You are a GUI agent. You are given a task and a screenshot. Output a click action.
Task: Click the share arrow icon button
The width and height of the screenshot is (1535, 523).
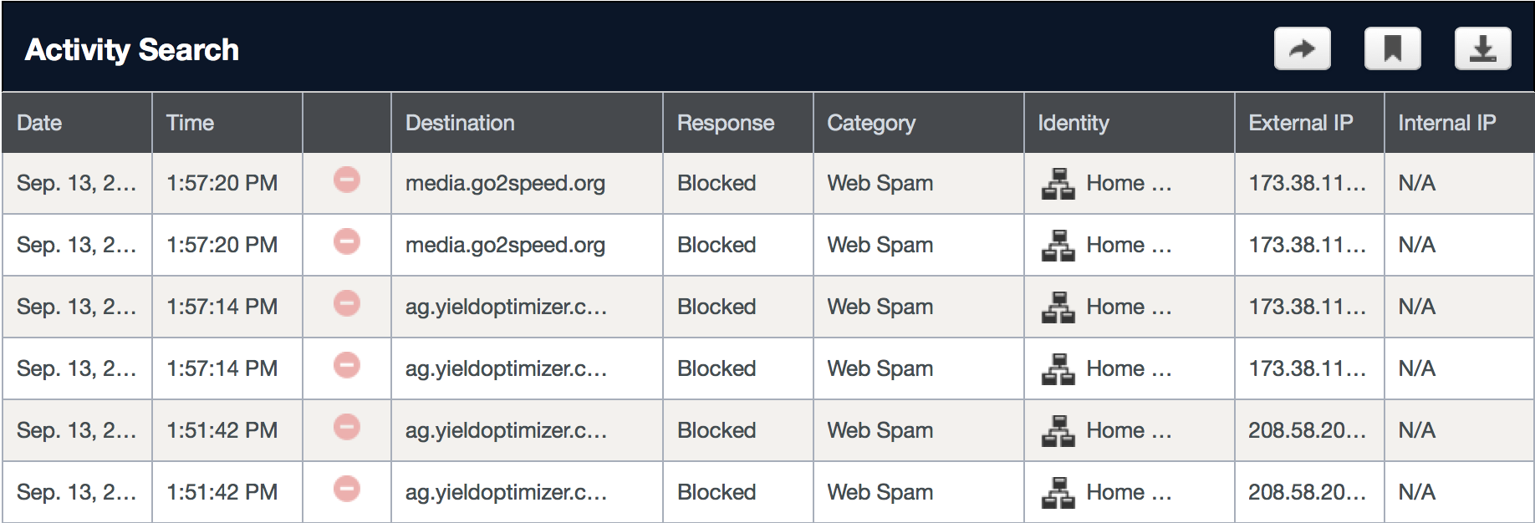pyautogui.click(x=1302, y=49)
